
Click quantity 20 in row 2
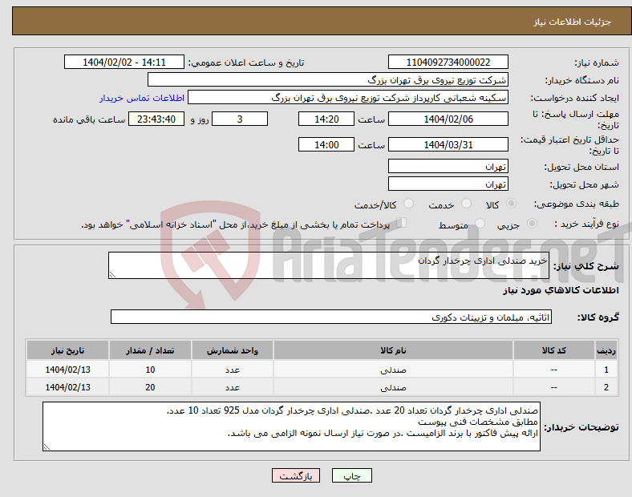[x=150, y=387]
